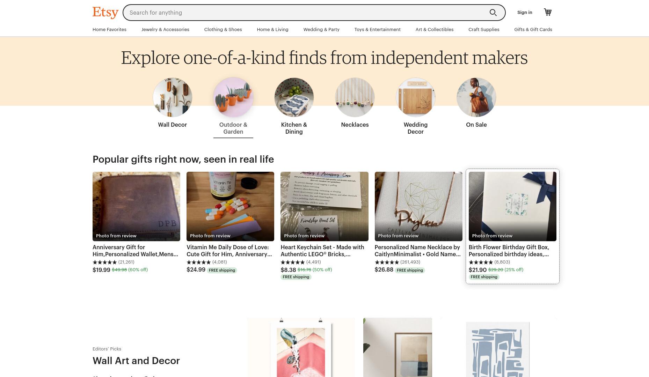Open the Jewelry & Accessories menu
The height and width of the screenshot is (377, 649).
pyautogui.click(x=165, y=30)
